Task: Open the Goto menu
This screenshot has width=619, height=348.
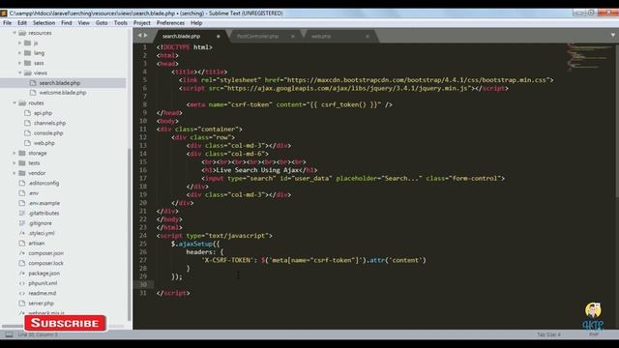Action: pos(102,23)
